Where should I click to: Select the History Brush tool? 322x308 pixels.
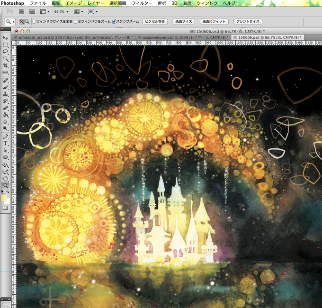pyautogui.click(x=5, y=101)
